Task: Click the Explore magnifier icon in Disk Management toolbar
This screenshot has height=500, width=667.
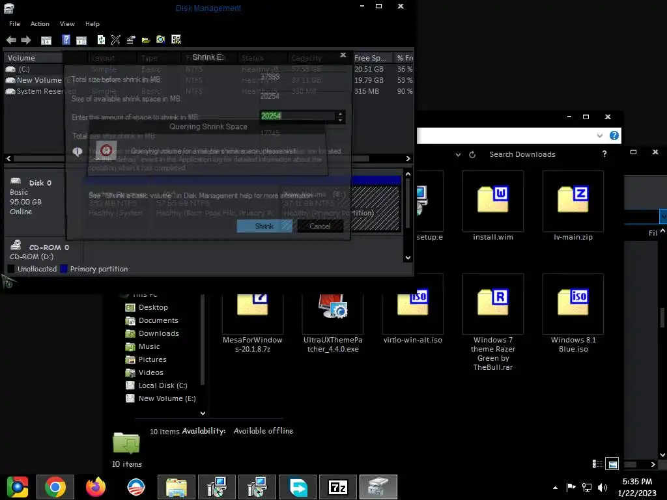Action: point(161,40)
